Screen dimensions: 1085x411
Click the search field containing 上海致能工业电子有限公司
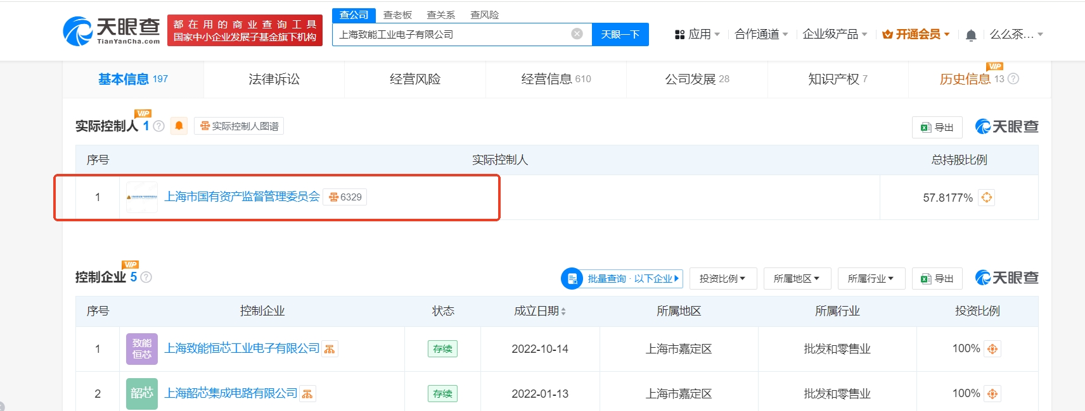click(x=462, y=34)
